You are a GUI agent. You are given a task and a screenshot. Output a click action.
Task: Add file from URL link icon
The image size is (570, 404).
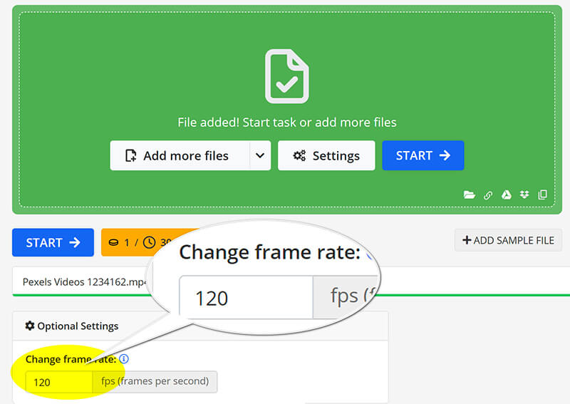coord(488,195)
